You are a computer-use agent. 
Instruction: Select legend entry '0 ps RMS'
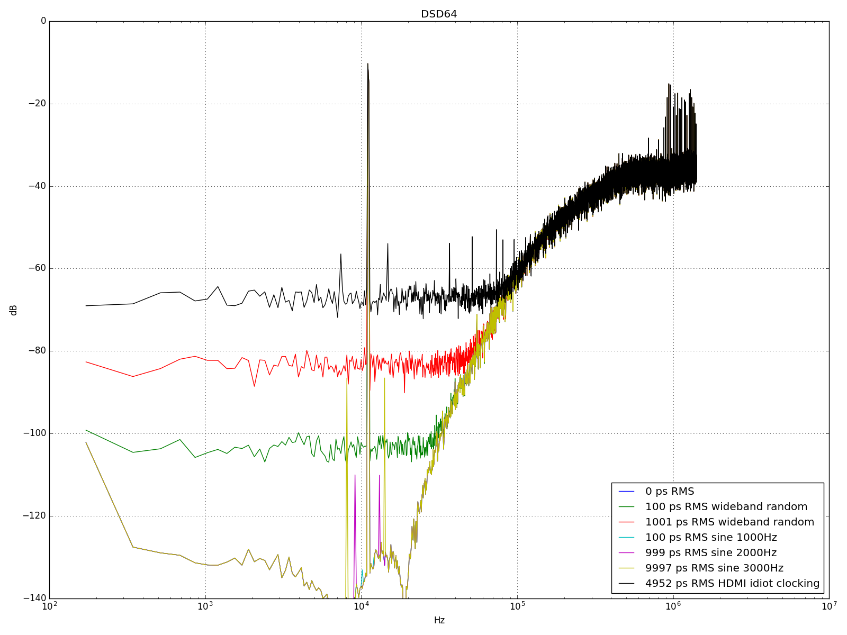point(670,492)
